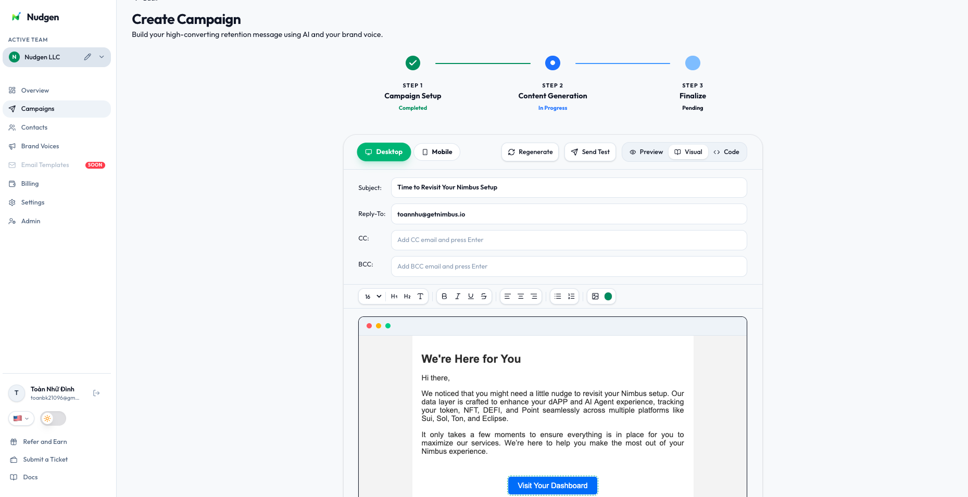Go to Contacts
The image size is (968, 497).
[57, 128]
